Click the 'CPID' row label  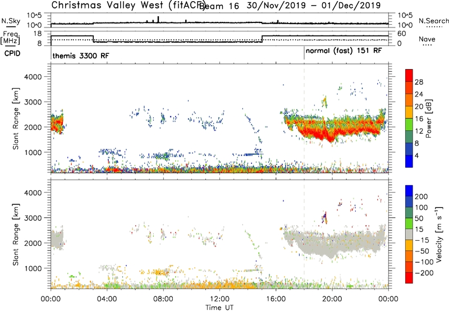click(12, 53)
